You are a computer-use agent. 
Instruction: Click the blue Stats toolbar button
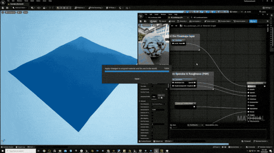(x=253, y=21)
